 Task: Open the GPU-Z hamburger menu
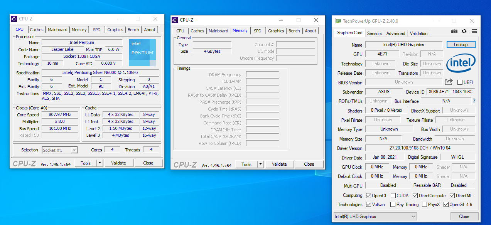tap(474, 31)
